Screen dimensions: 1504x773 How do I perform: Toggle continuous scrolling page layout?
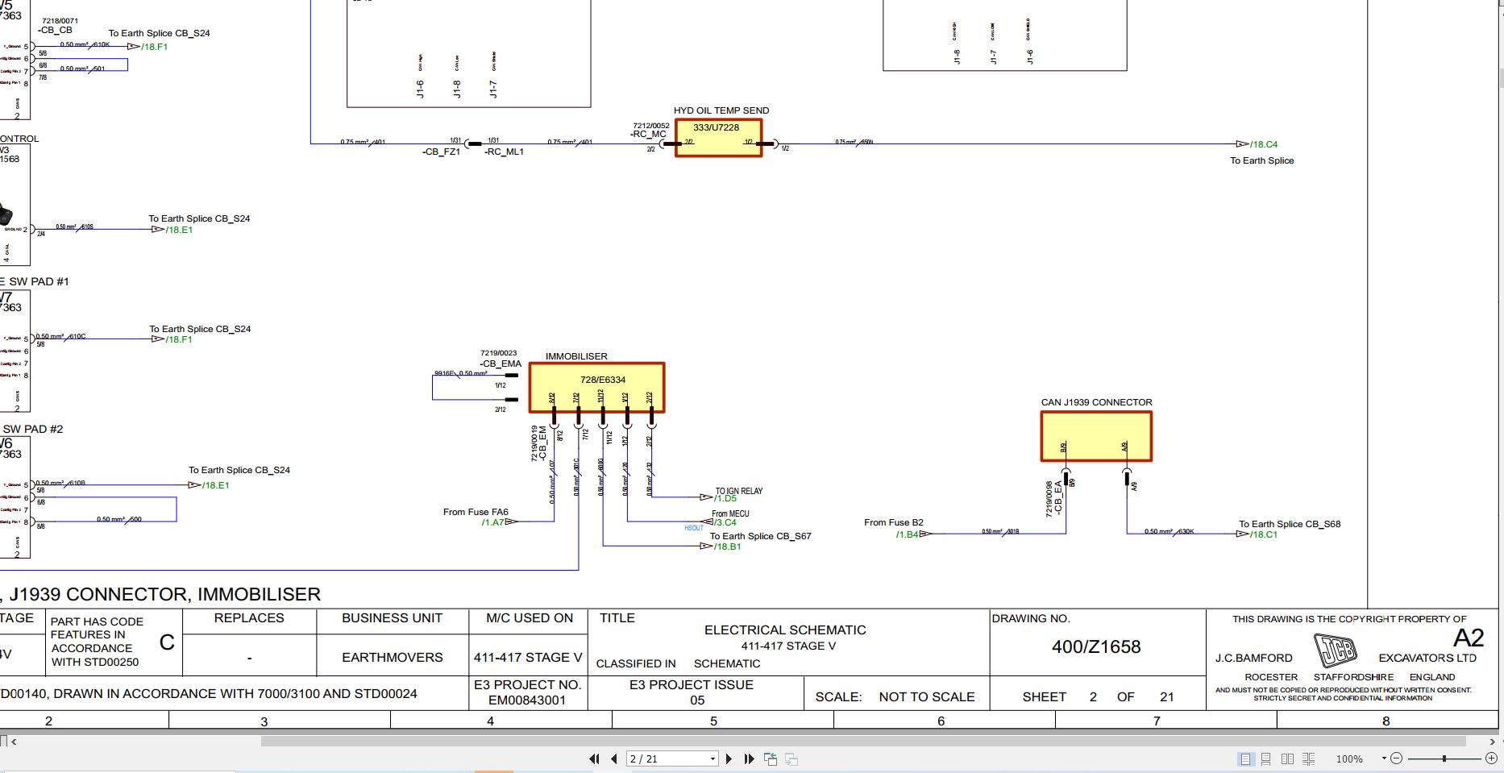pyautogui.click(x=1266, y=758)
